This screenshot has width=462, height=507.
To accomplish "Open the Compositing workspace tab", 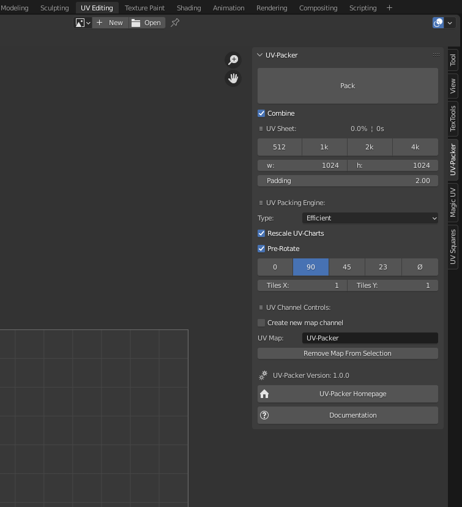I will coord(318,8).
